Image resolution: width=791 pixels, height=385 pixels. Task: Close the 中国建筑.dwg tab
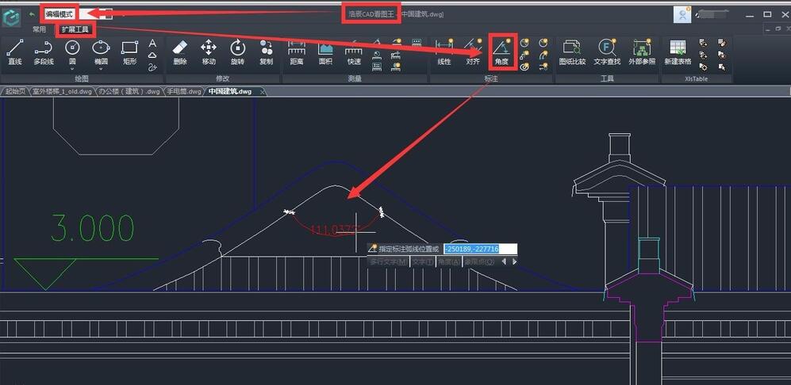coord(263,91)
